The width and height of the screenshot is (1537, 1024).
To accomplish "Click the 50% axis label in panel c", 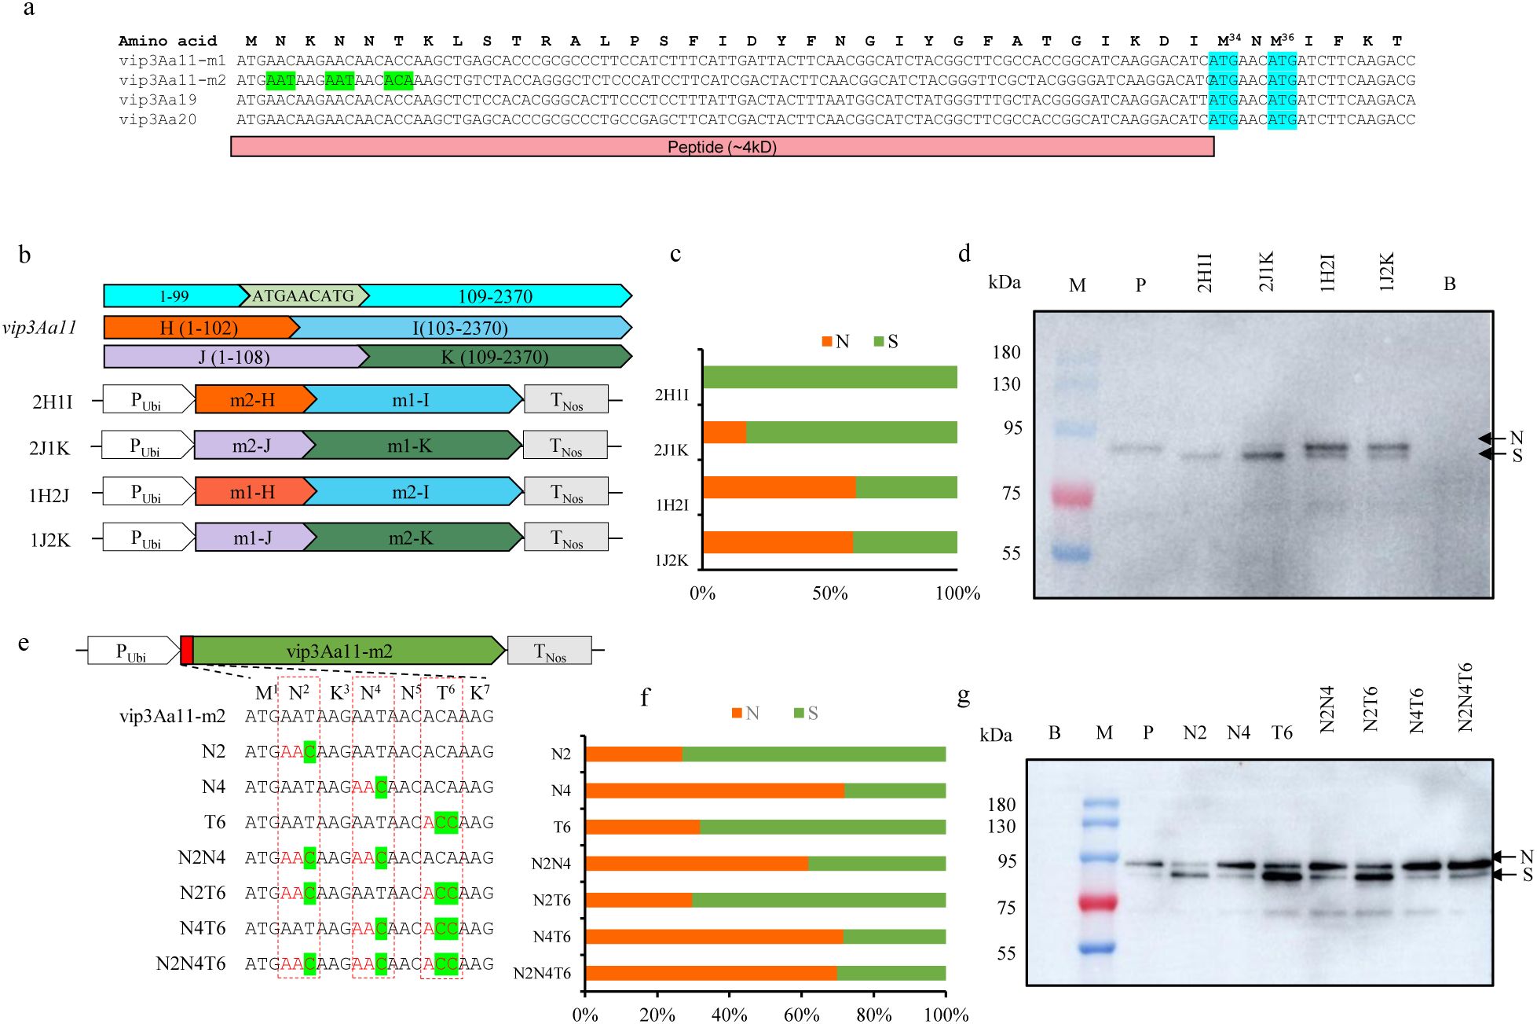I will click(830, 593).
